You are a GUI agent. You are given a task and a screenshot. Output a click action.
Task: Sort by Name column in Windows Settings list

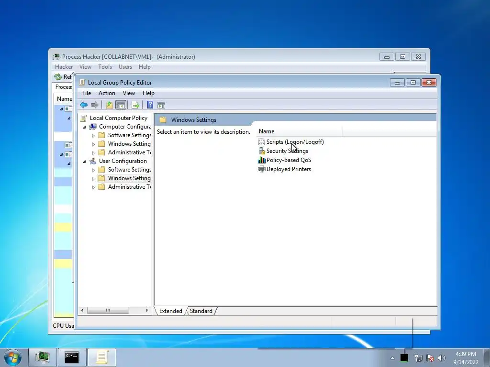point(299,131)
